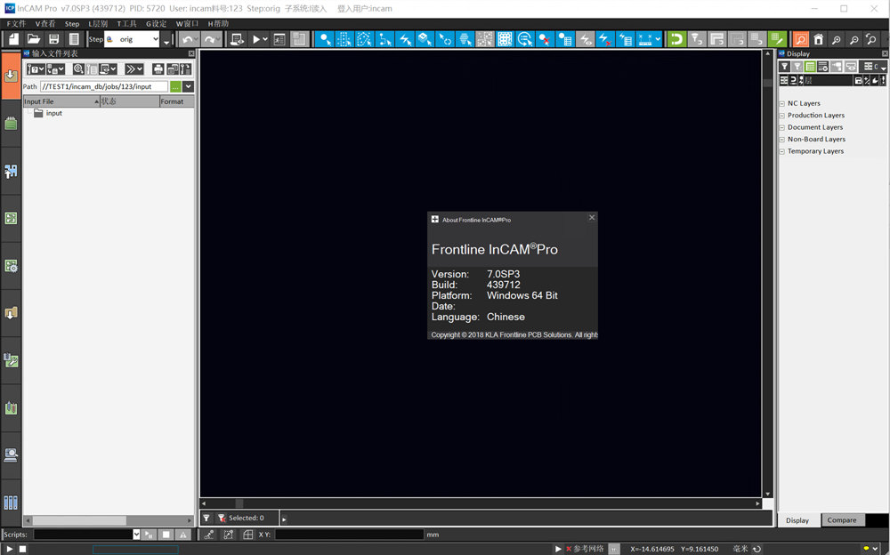Toggle the snap point icon in bottom bar
The height and width of the screenshot is (555, 890).
tap(209, 535)
